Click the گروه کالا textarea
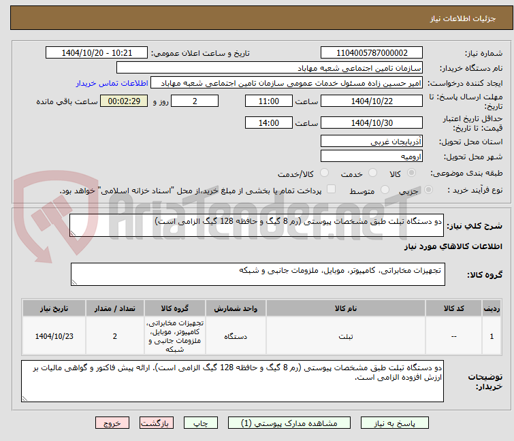The image size is (514, 441). [257, 274]
